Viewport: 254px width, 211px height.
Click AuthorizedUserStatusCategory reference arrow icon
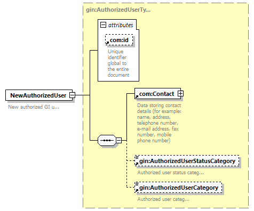coord(137,164)
